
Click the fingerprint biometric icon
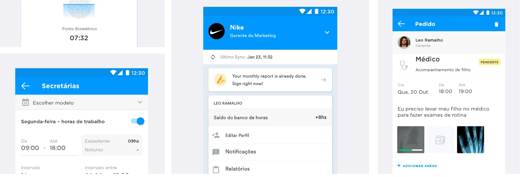[x=79, y=9]
